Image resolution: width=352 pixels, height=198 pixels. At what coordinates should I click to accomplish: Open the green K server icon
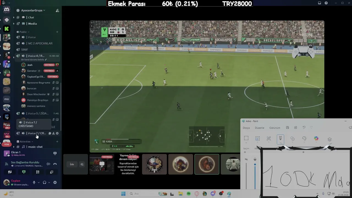pos(7,29)
